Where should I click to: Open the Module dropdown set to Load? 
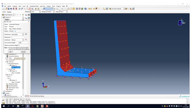coord(35,12)
